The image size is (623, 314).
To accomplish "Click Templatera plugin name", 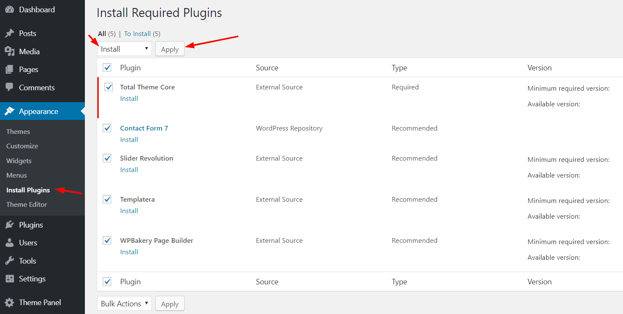I will tap(137, 199).
